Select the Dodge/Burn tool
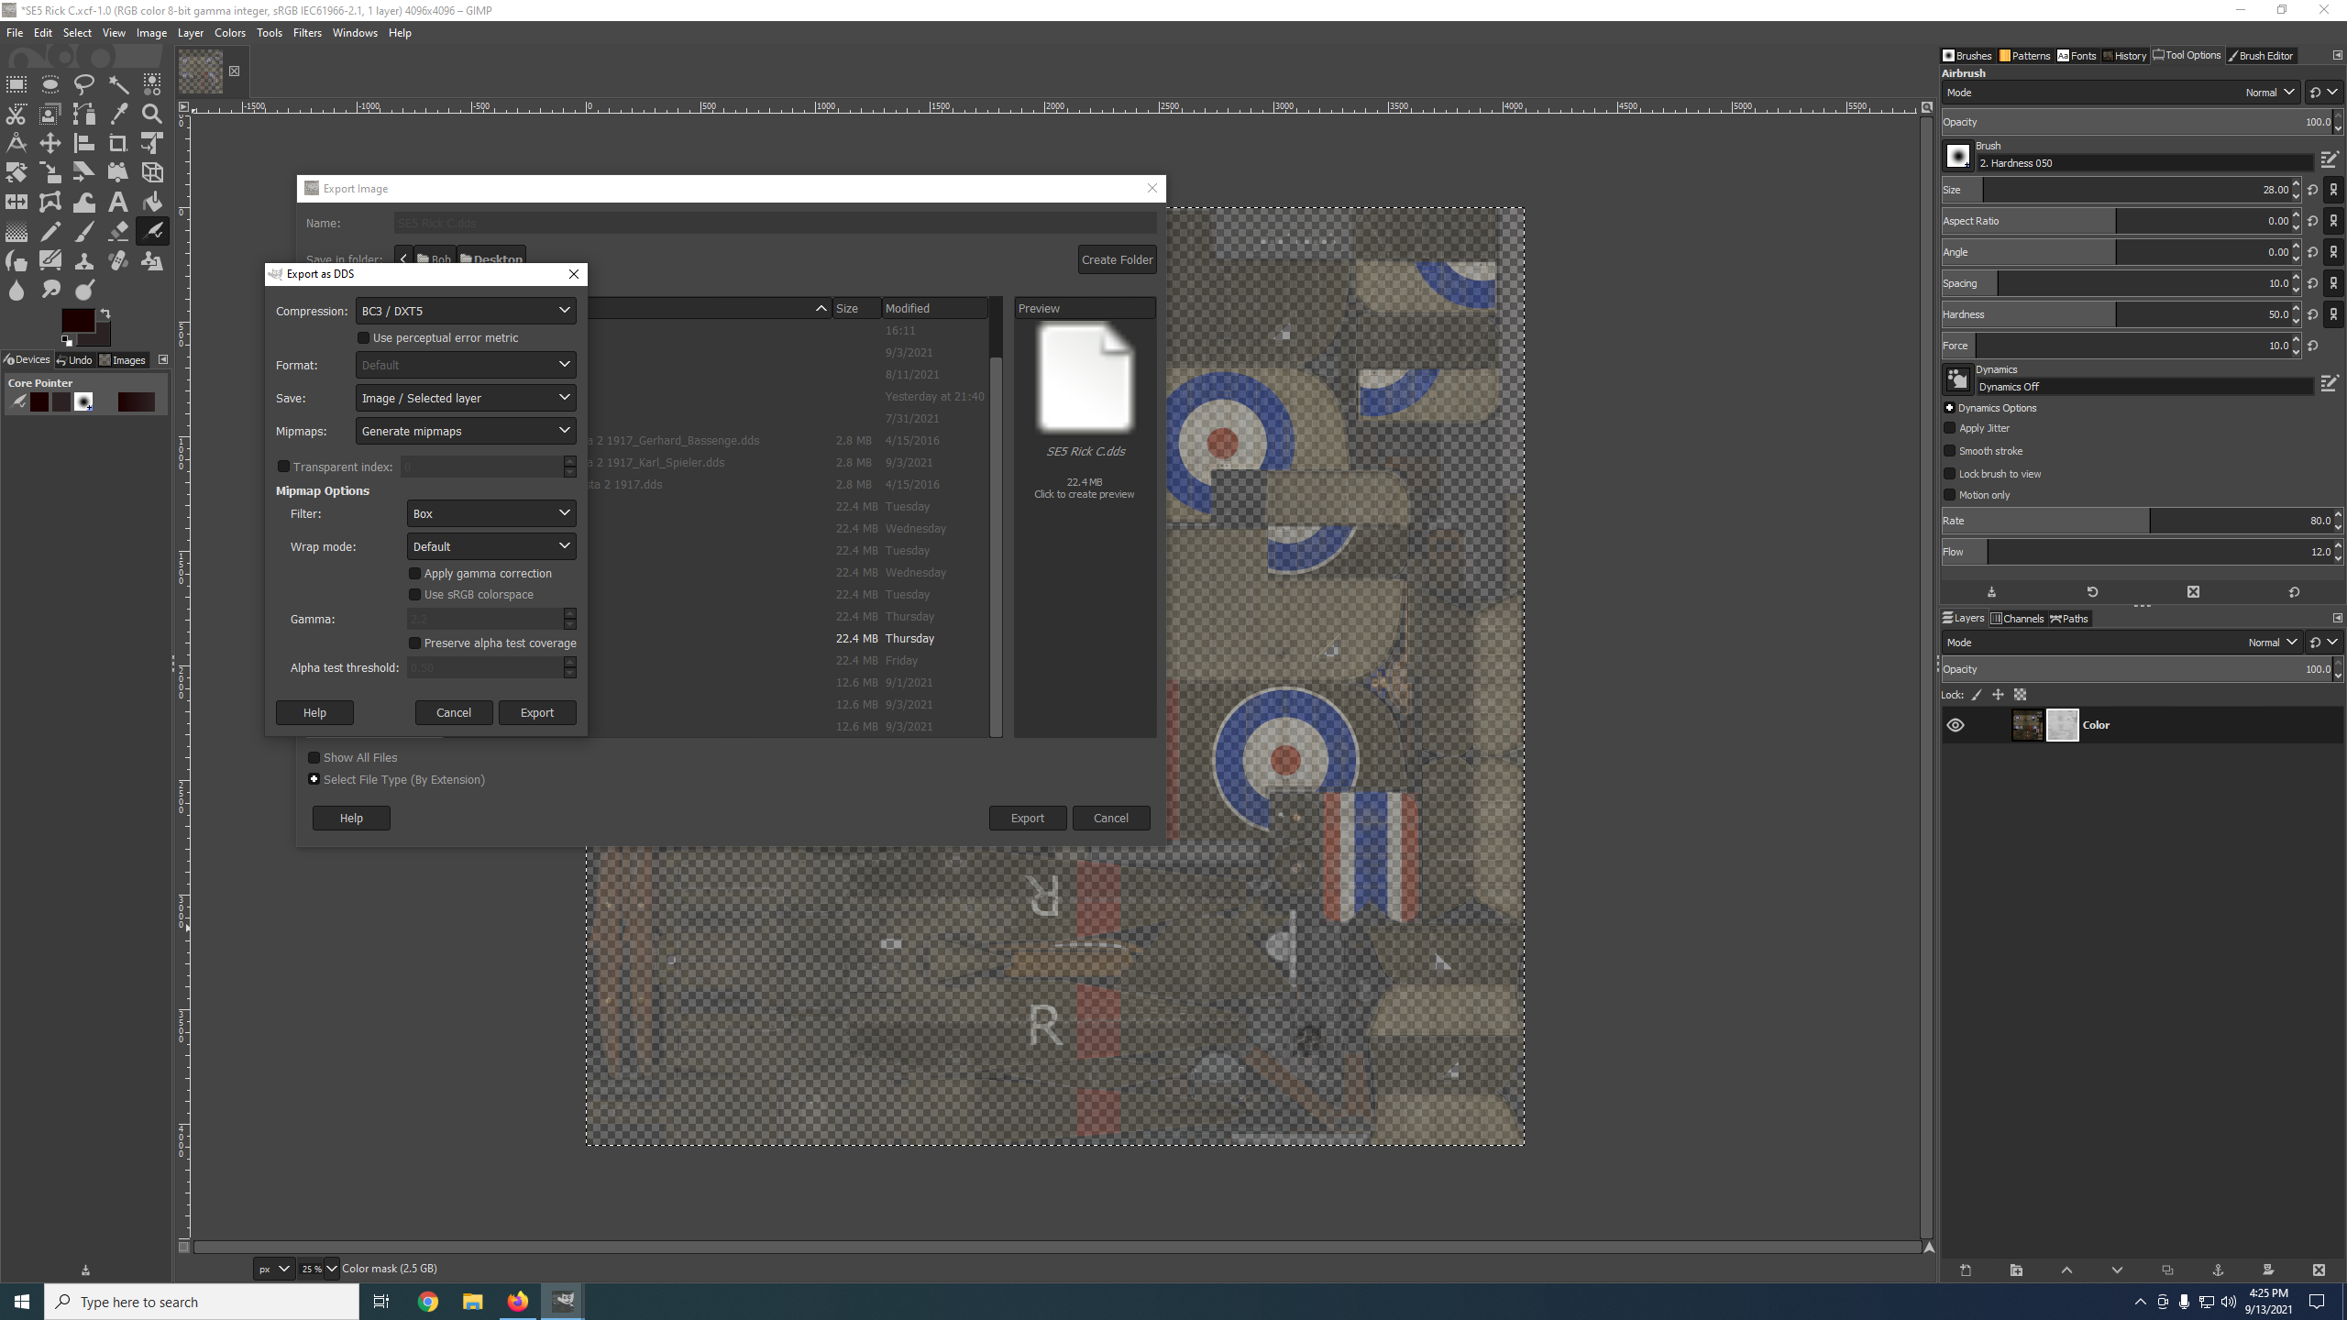Image resolution: width=2347 pixels, height=1320 pixels. tap(84, 290)
